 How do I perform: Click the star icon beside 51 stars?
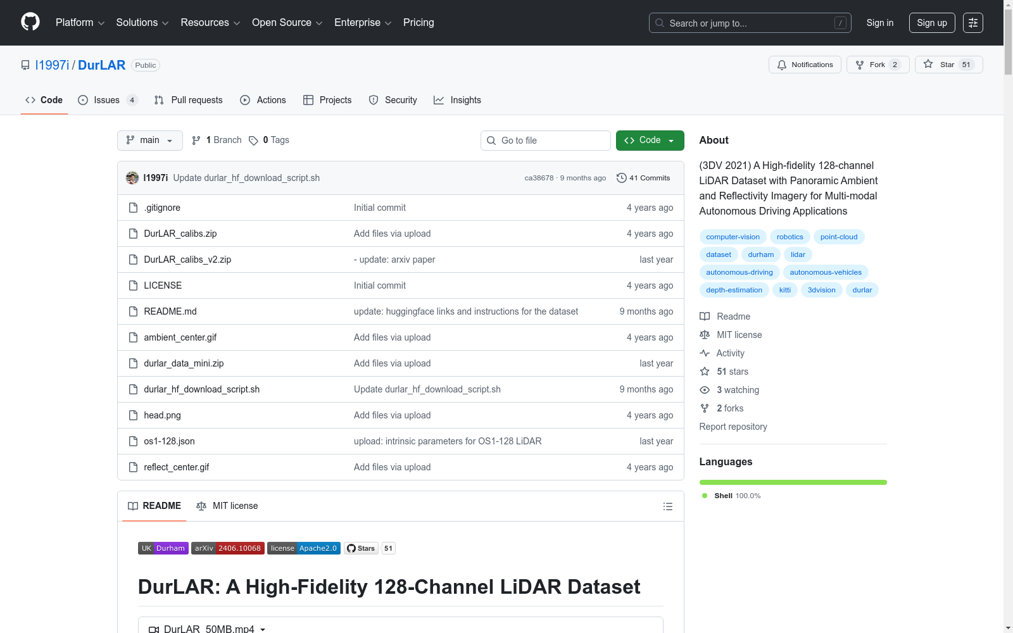click(705, 372)
